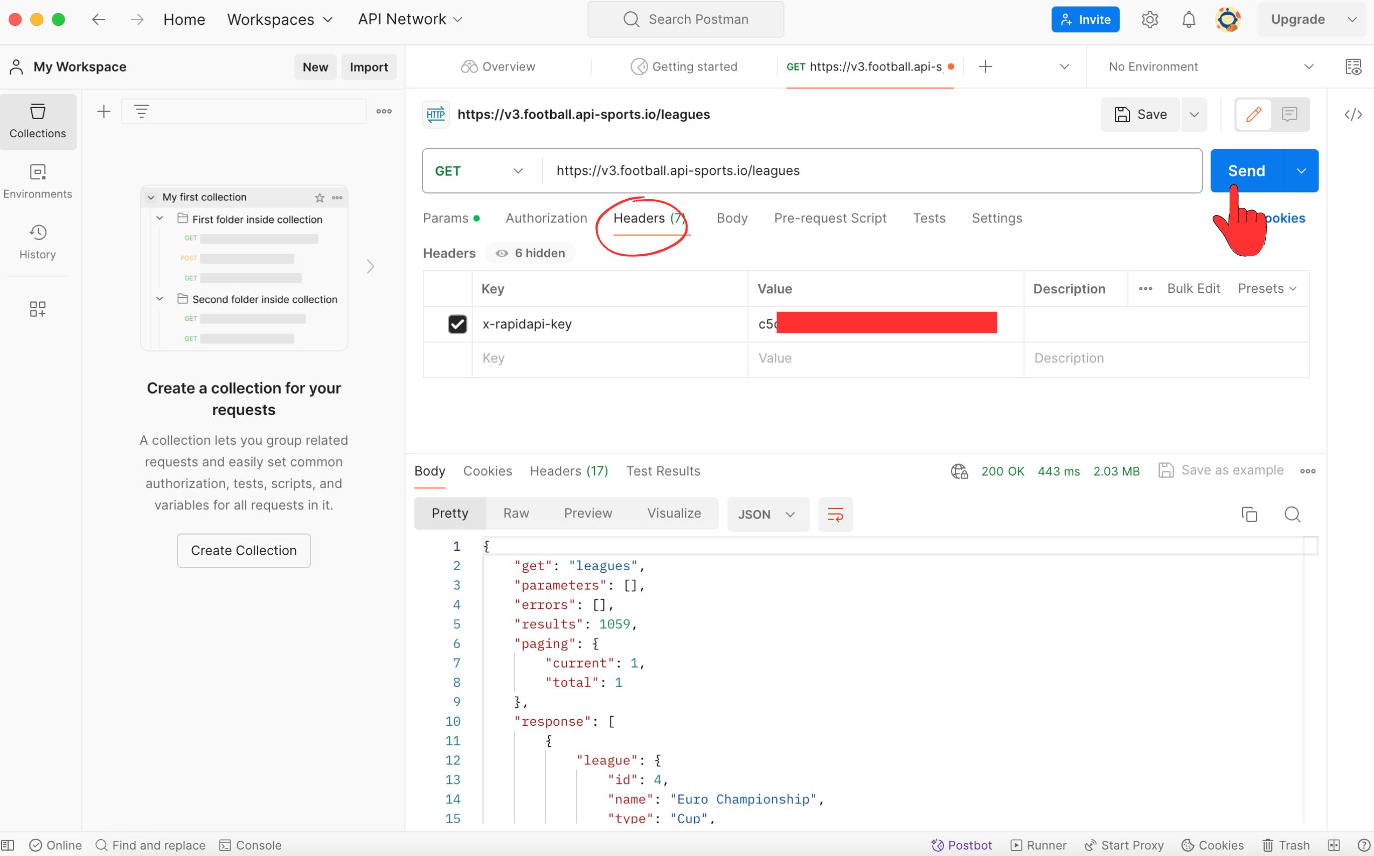This screenshot has height=856, width=1374.
Task: Click the empty Key header field
Action: point(609,359)
